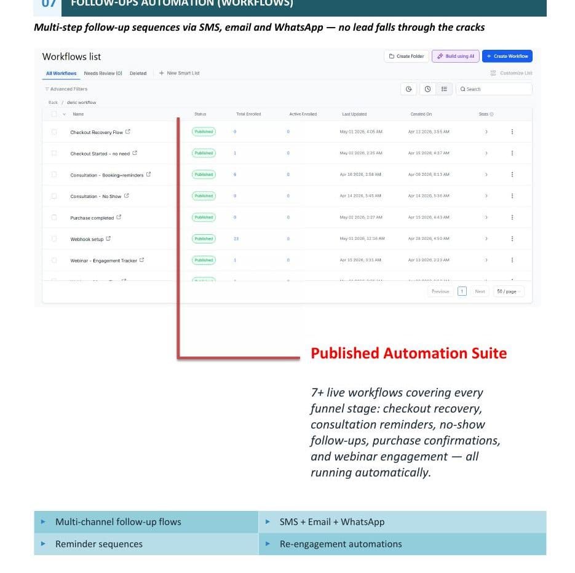The image size is (575, 573).
Task: Click the Create Workflow button
Action: (507, 56)
